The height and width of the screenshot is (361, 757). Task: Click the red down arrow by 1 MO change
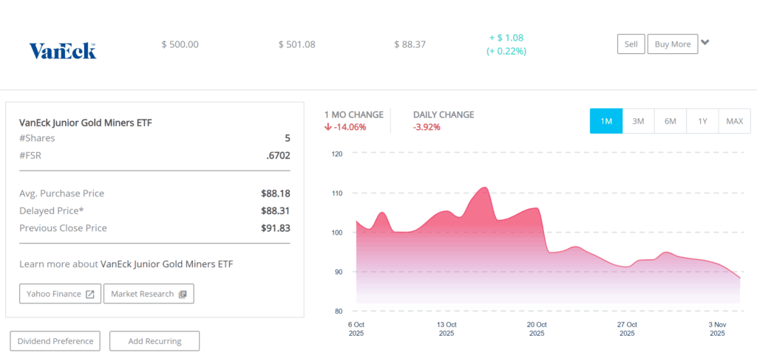click(328, 127)
